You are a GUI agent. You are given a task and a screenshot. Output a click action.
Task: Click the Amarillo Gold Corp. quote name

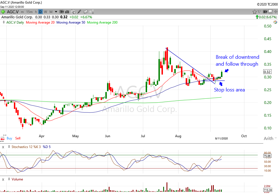click(x=17, y=17)
